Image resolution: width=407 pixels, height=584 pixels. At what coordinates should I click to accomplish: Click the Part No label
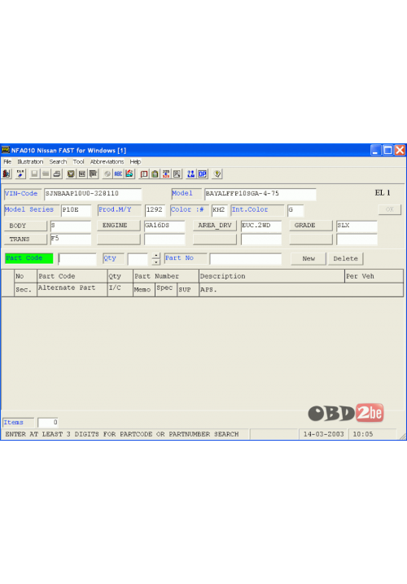click(x=186, y=258)
